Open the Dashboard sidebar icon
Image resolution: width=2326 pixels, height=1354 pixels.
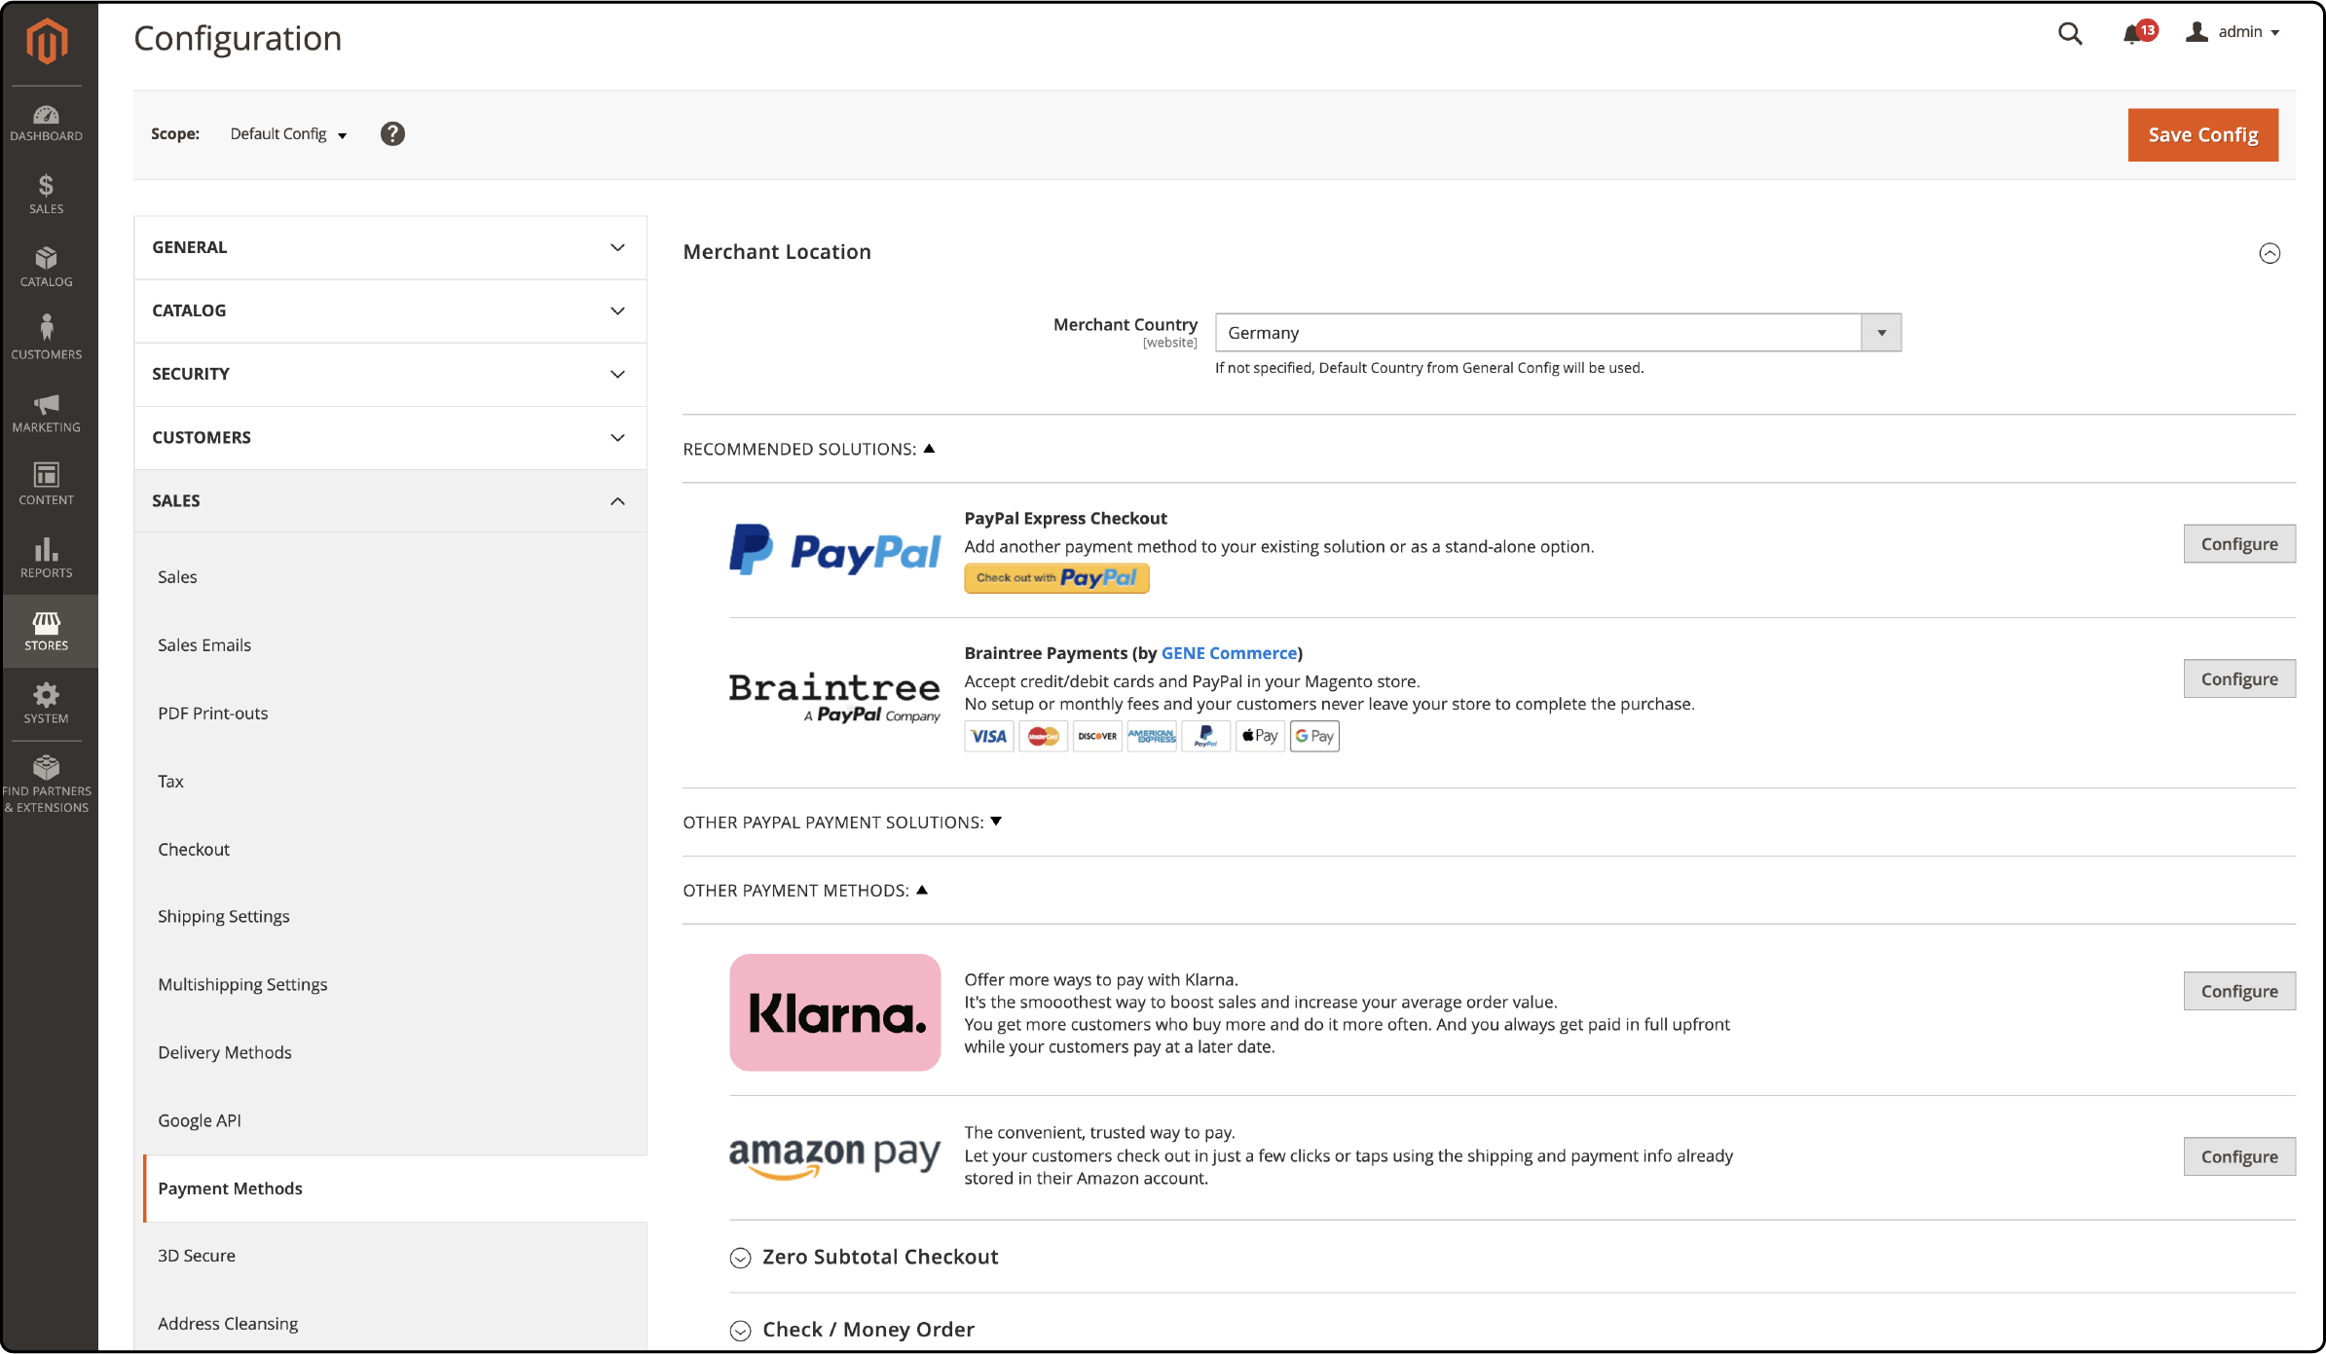coord(47,123)
